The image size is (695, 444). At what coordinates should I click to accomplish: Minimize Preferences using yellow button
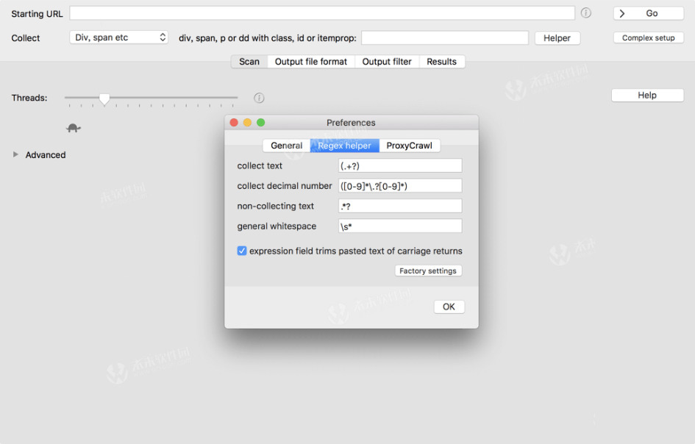[x=247, y=122]
